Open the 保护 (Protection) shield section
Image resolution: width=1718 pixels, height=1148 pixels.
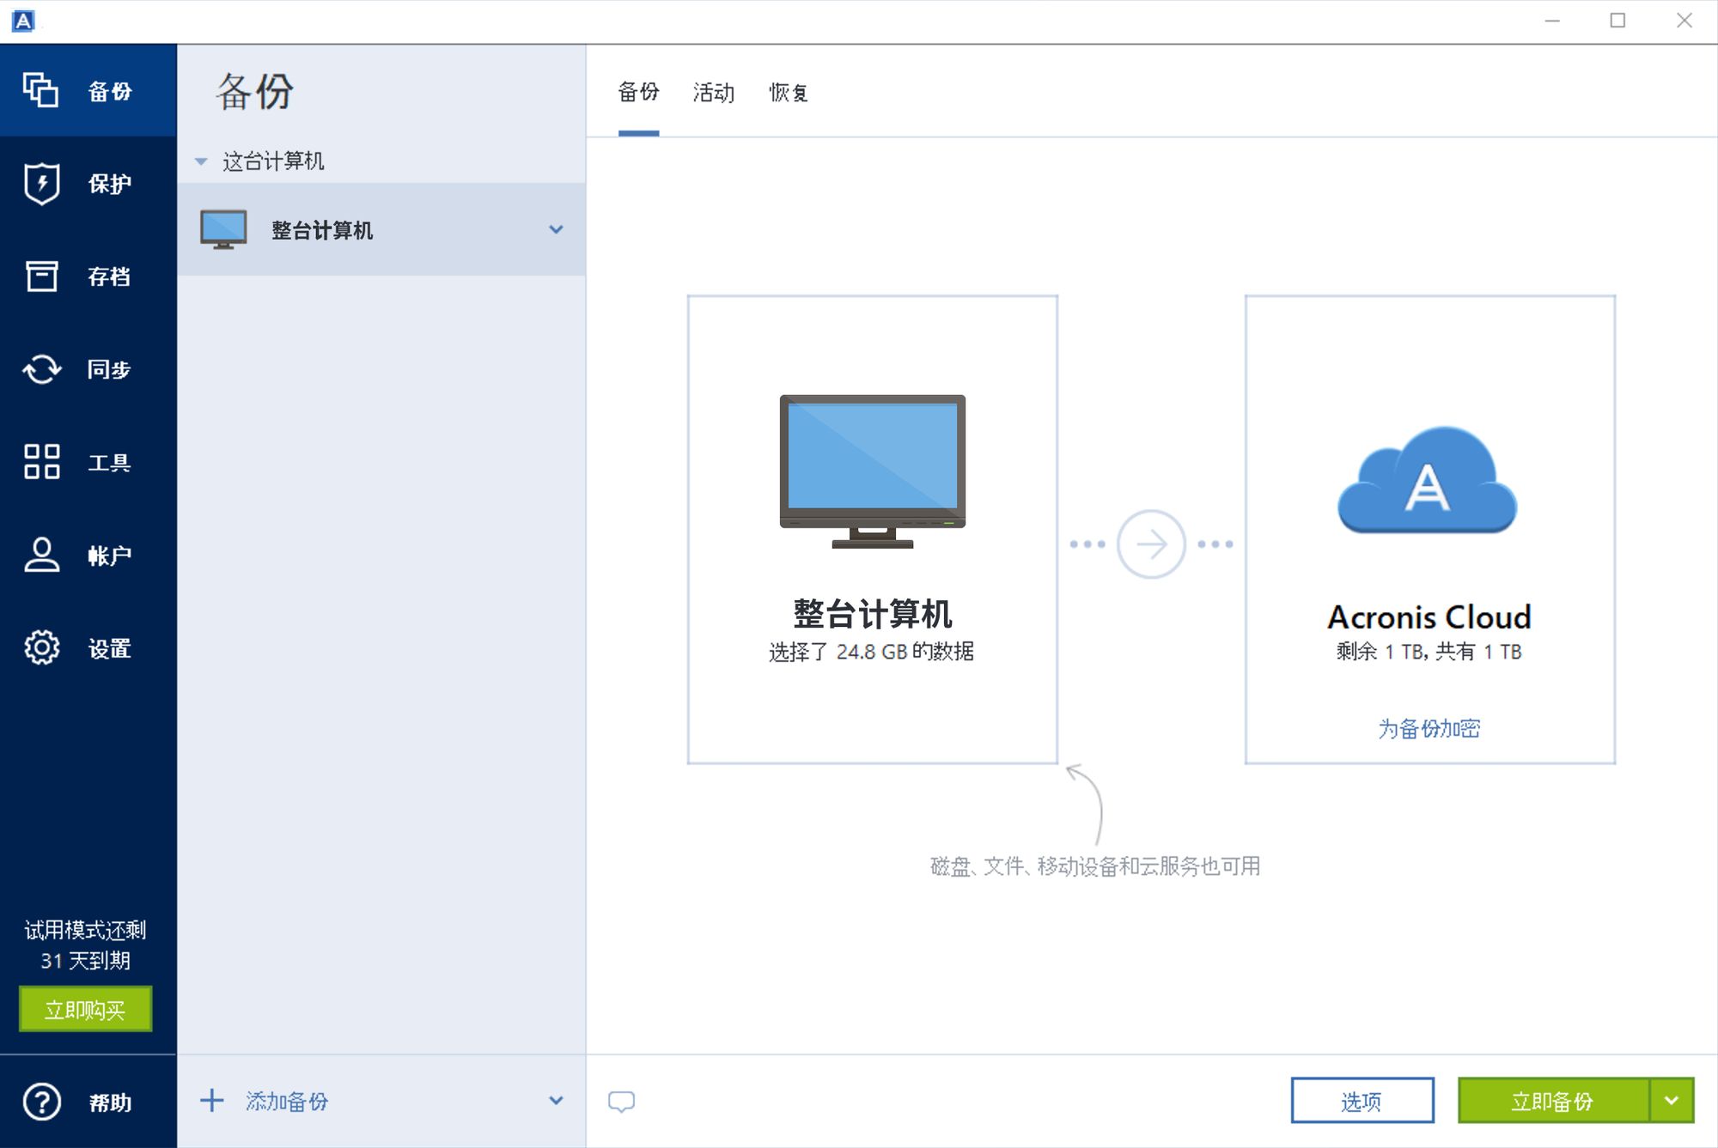[x=88, y=184]
